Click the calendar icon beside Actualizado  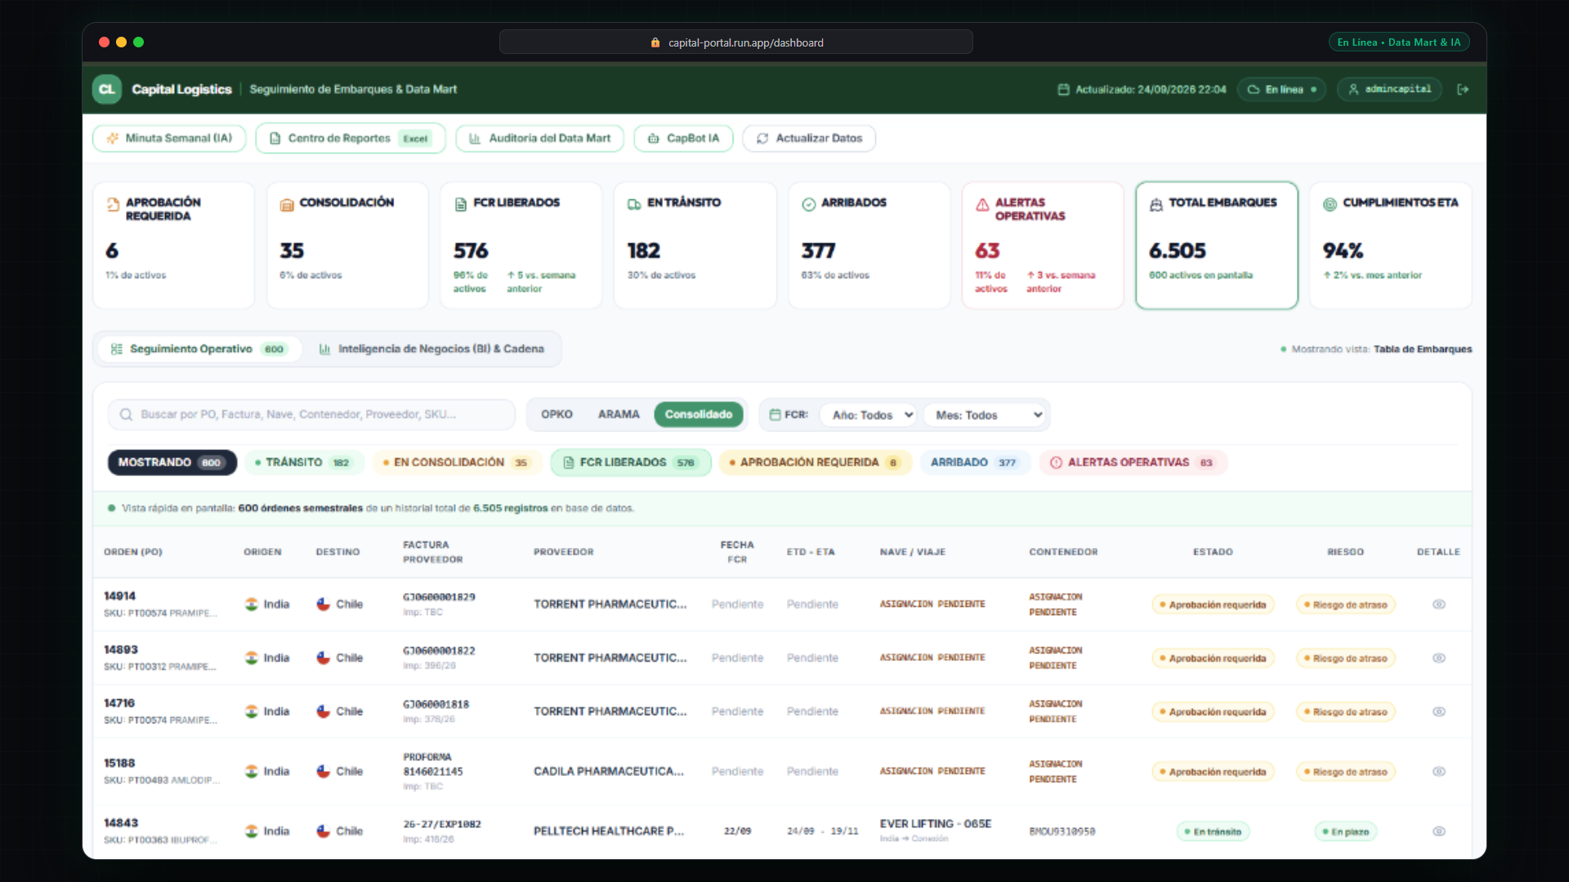pos(1063,90)
